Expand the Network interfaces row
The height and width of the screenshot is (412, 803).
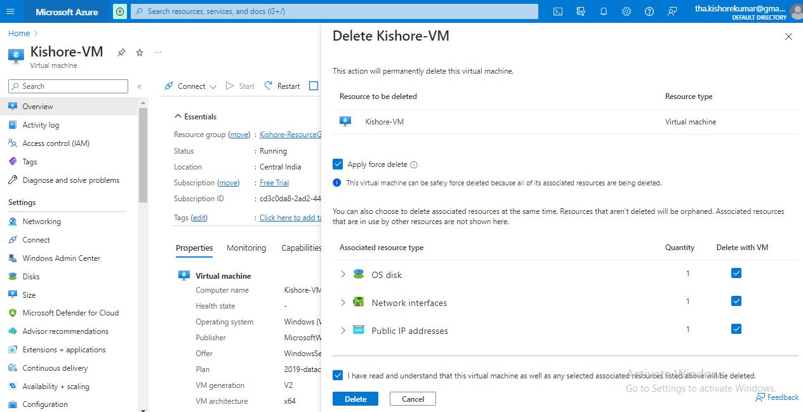(343, 302)
